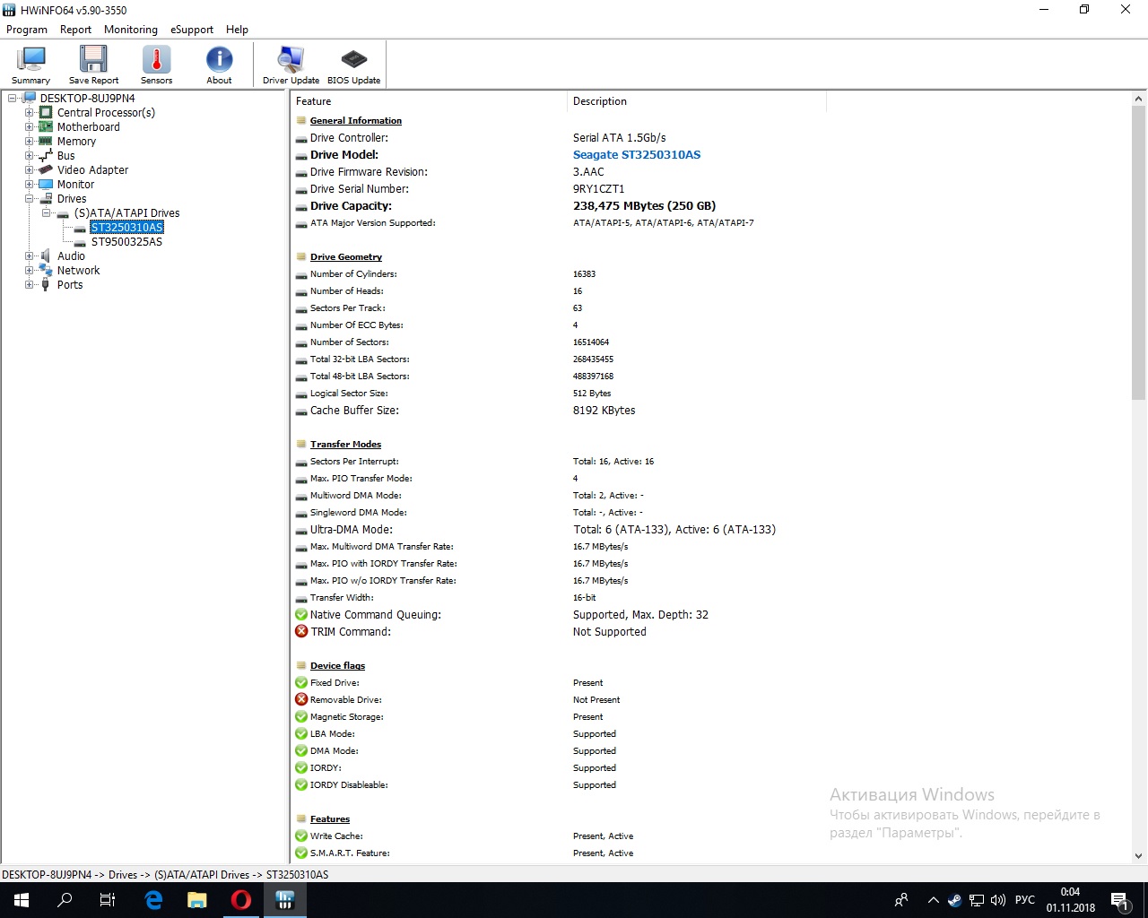Select the Network tree item

point(78,271)
